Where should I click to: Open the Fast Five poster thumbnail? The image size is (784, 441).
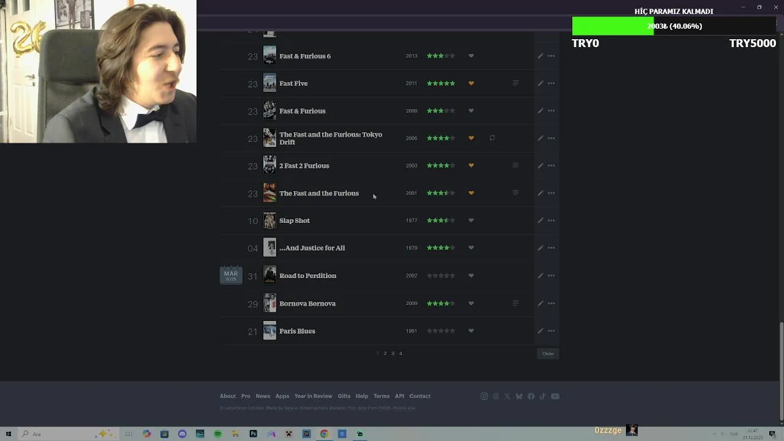coord(269,83)
